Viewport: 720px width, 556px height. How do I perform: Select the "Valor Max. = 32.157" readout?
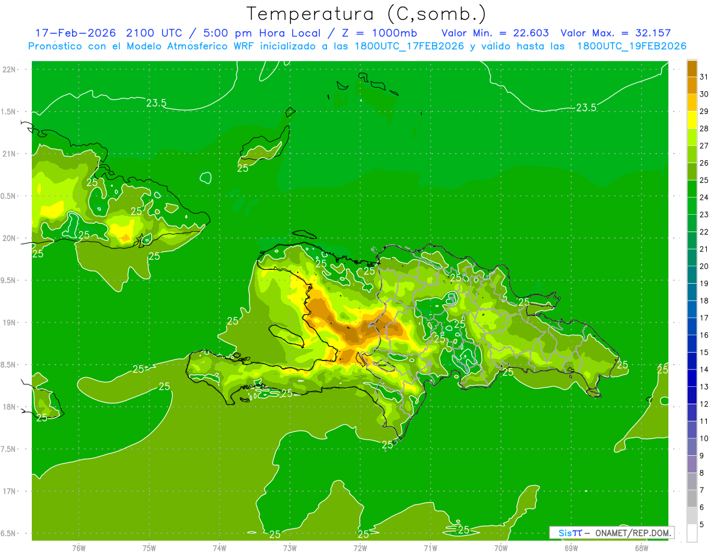pos(616,33)
